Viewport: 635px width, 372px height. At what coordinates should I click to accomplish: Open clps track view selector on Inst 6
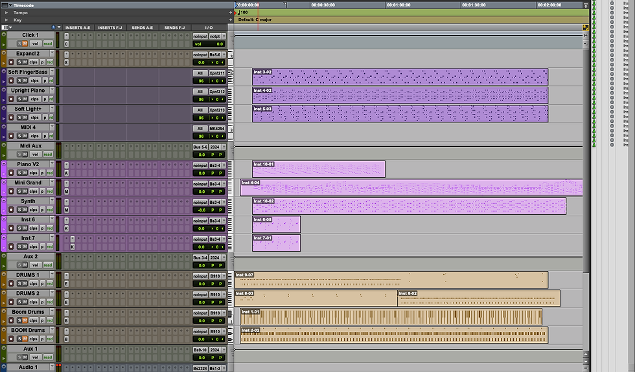pos(33,228)
